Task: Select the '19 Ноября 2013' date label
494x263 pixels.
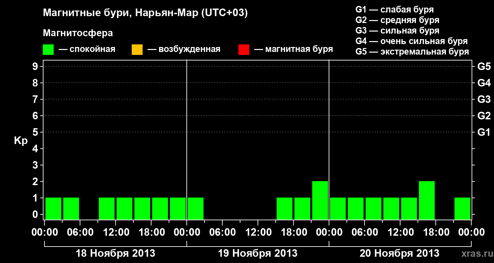Action: click(258, 253)
